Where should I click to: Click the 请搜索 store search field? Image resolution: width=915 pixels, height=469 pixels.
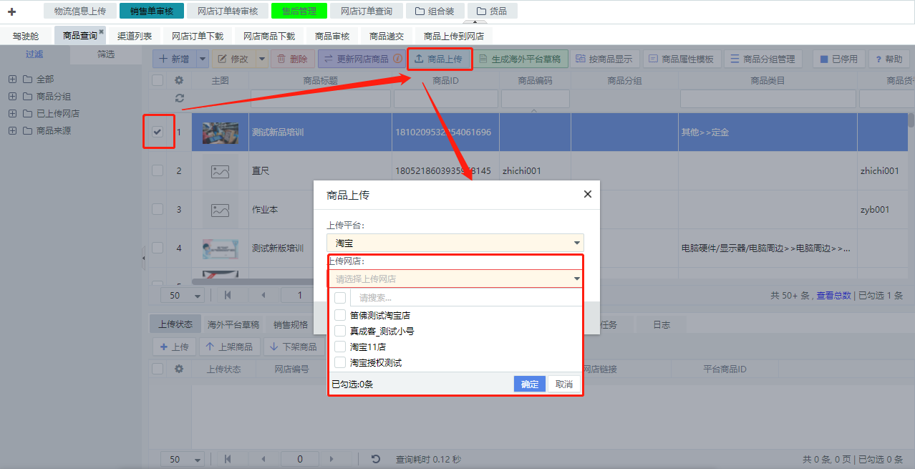pos(465,298)
